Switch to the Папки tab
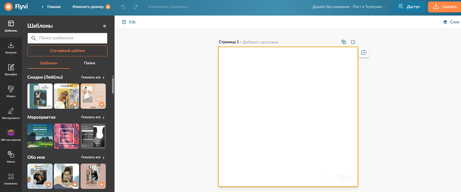Viewport: 461px width, 192px height. (x=89, y=63)
